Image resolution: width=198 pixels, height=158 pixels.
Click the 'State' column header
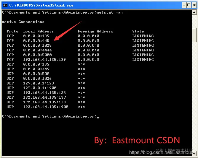coord(138,31)
